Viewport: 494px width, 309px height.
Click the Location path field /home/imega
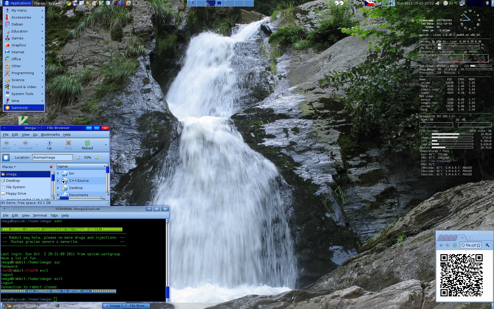point(52,158)
